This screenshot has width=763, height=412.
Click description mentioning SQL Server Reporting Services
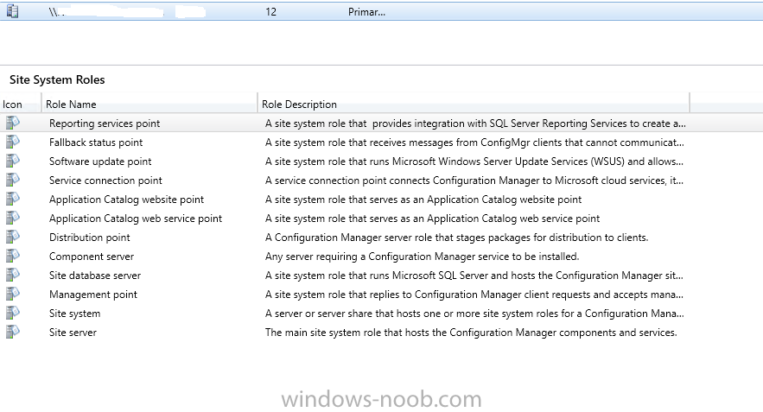coord(475,124)
